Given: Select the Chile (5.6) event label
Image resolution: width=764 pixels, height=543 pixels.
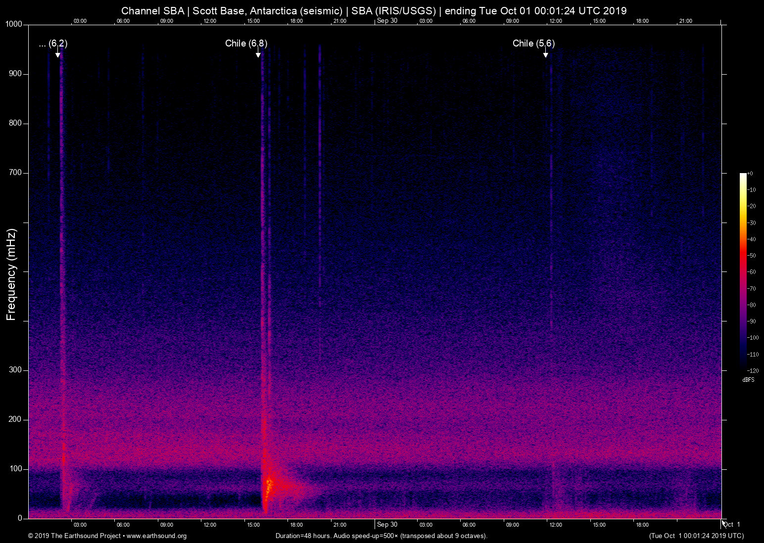Looking at the screenshot, I should point(533,44).
